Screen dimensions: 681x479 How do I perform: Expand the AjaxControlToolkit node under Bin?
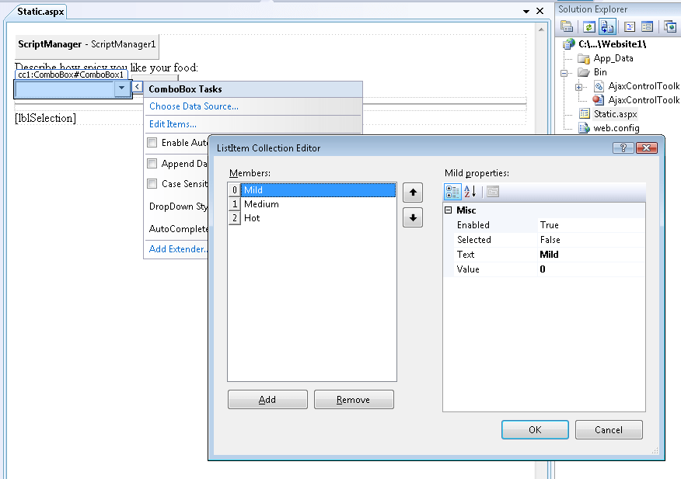(579, 87)
